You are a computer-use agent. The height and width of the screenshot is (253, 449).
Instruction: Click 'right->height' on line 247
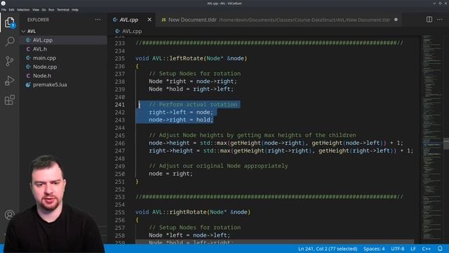click(170, 151)
